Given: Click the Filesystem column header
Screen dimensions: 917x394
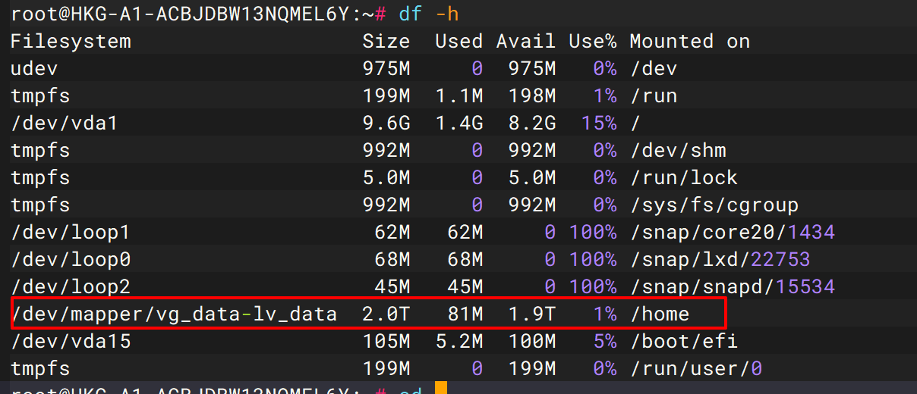Looking at the screenshot, I should (71, 41).
